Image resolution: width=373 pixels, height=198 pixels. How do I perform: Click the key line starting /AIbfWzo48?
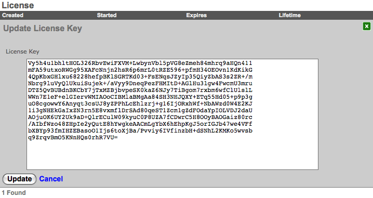click(140, 124)
